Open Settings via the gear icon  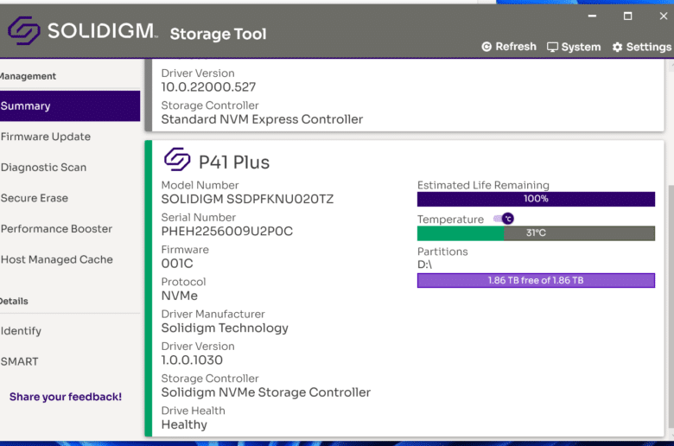[x=642, y=47]
